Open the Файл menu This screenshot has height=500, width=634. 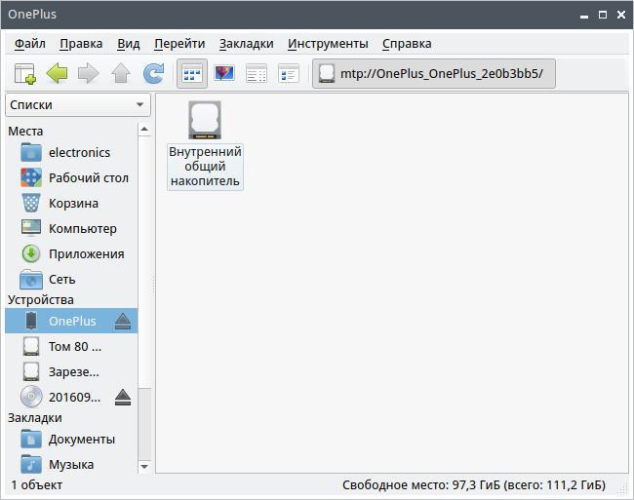[30, 44]
